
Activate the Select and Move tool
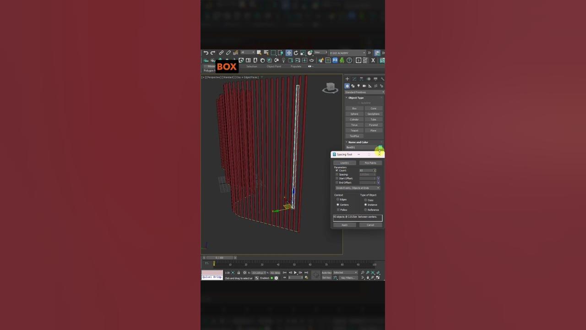[288, 53]
